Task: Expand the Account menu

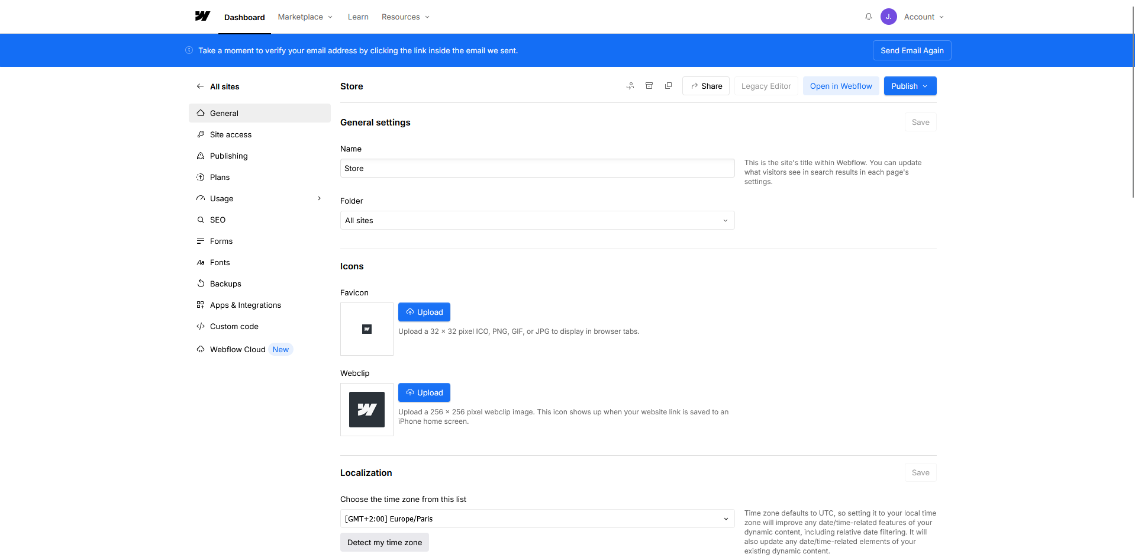Action: [x=923, y=17]
